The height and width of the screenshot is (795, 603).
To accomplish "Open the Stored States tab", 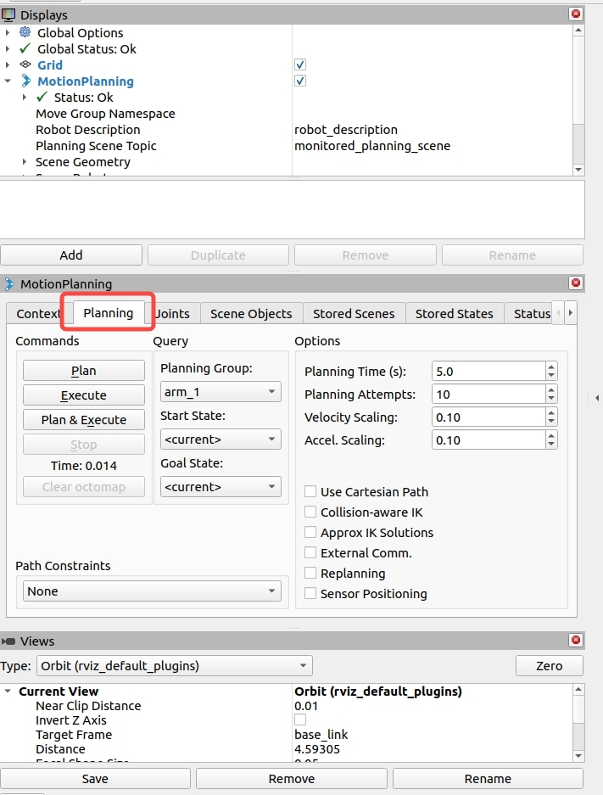I will 455,314.
